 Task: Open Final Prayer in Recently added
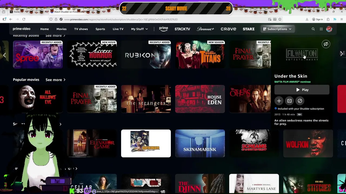(250, 54)
